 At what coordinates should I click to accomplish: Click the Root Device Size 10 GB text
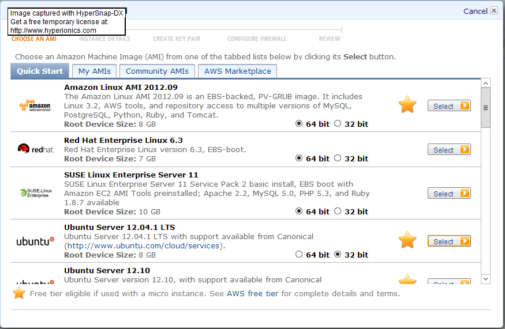click(x=112, y=211)
